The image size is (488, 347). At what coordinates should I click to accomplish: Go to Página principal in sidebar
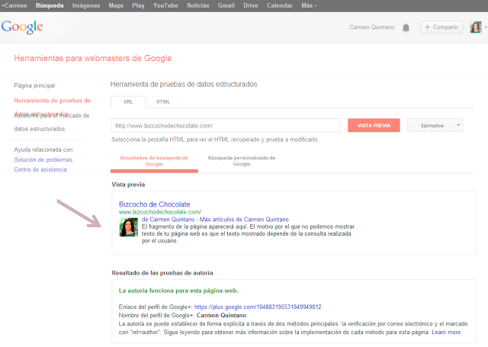34,85
